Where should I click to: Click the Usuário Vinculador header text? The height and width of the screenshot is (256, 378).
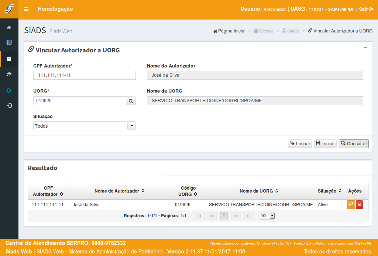tap(263, 9)
